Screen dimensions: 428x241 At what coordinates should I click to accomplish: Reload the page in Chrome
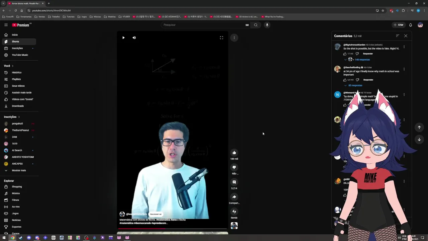click(15, 10)
